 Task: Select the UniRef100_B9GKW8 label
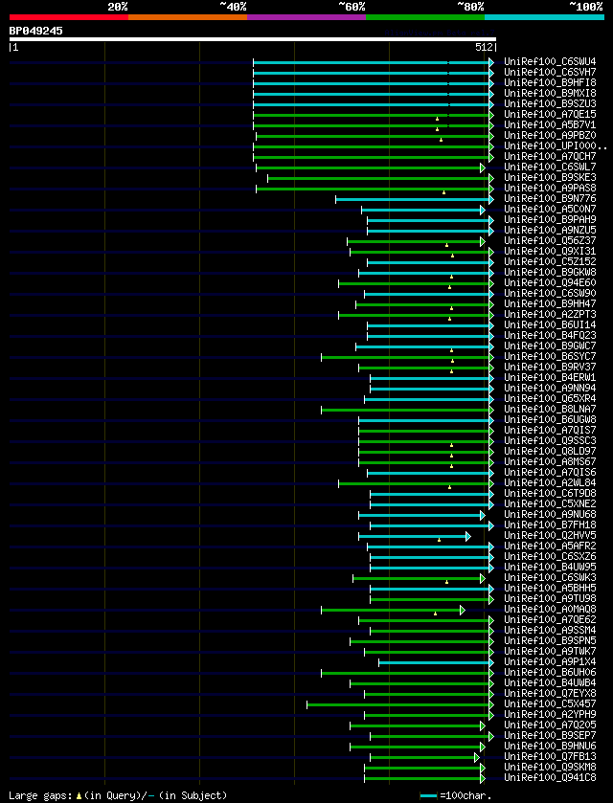pos(550,273)
